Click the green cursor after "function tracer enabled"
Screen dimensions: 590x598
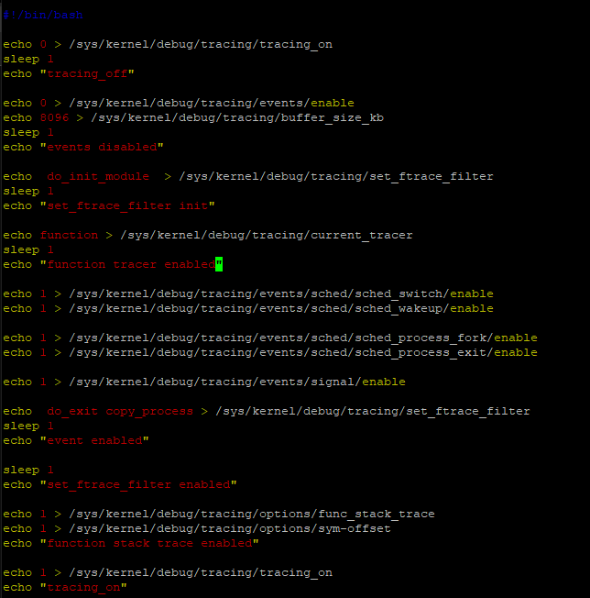pos(219,264)
